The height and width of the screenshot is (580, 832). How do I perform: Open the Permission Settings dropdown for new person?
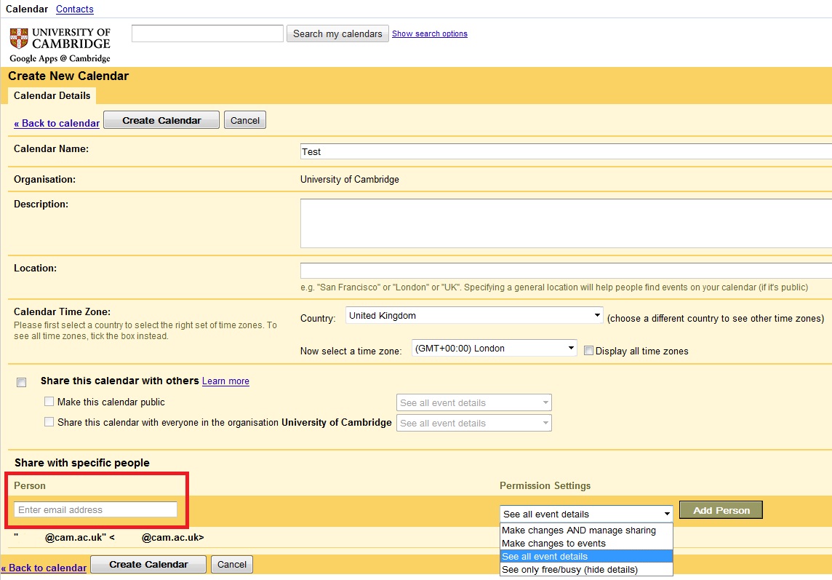point(585,514)
